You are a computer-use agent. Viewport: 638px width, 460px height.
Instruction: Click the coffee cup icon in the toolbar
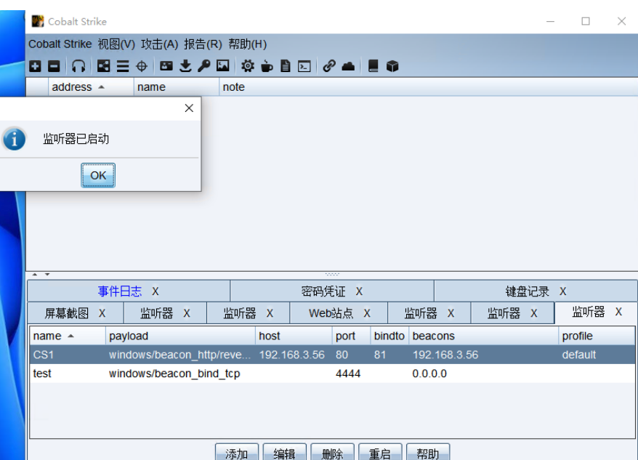(x=267, y=66)
